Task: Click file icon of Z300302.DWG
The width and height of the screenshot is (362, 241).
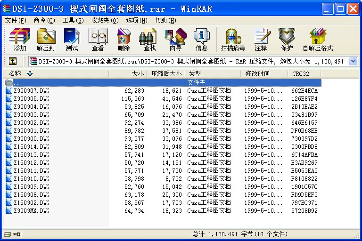Action: coord(9,122)
